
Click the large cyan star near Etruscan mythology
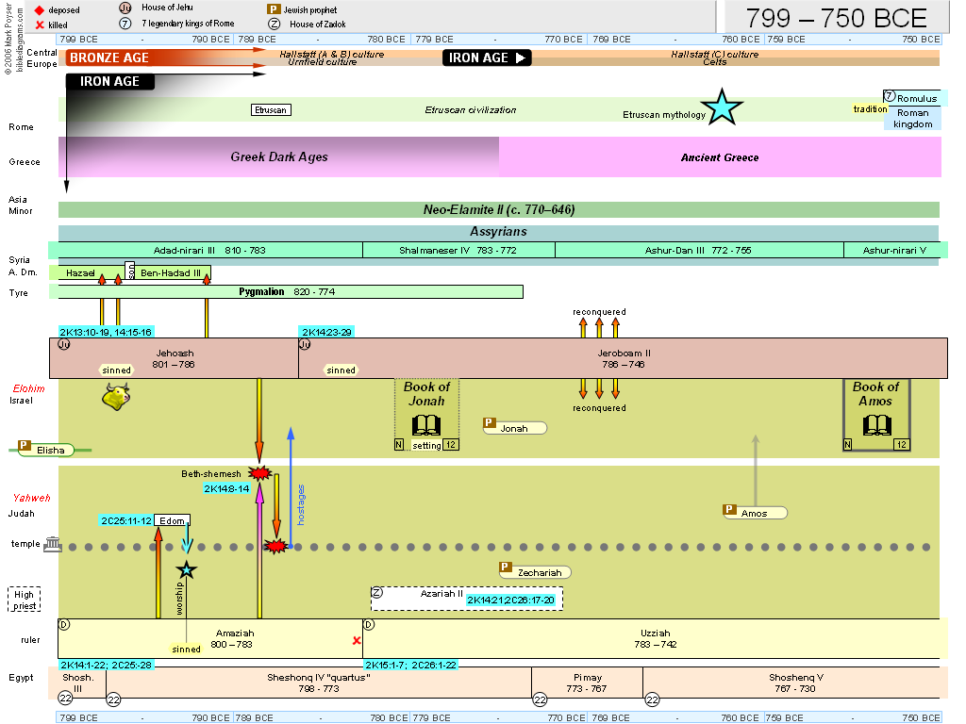tap(722, 107)
